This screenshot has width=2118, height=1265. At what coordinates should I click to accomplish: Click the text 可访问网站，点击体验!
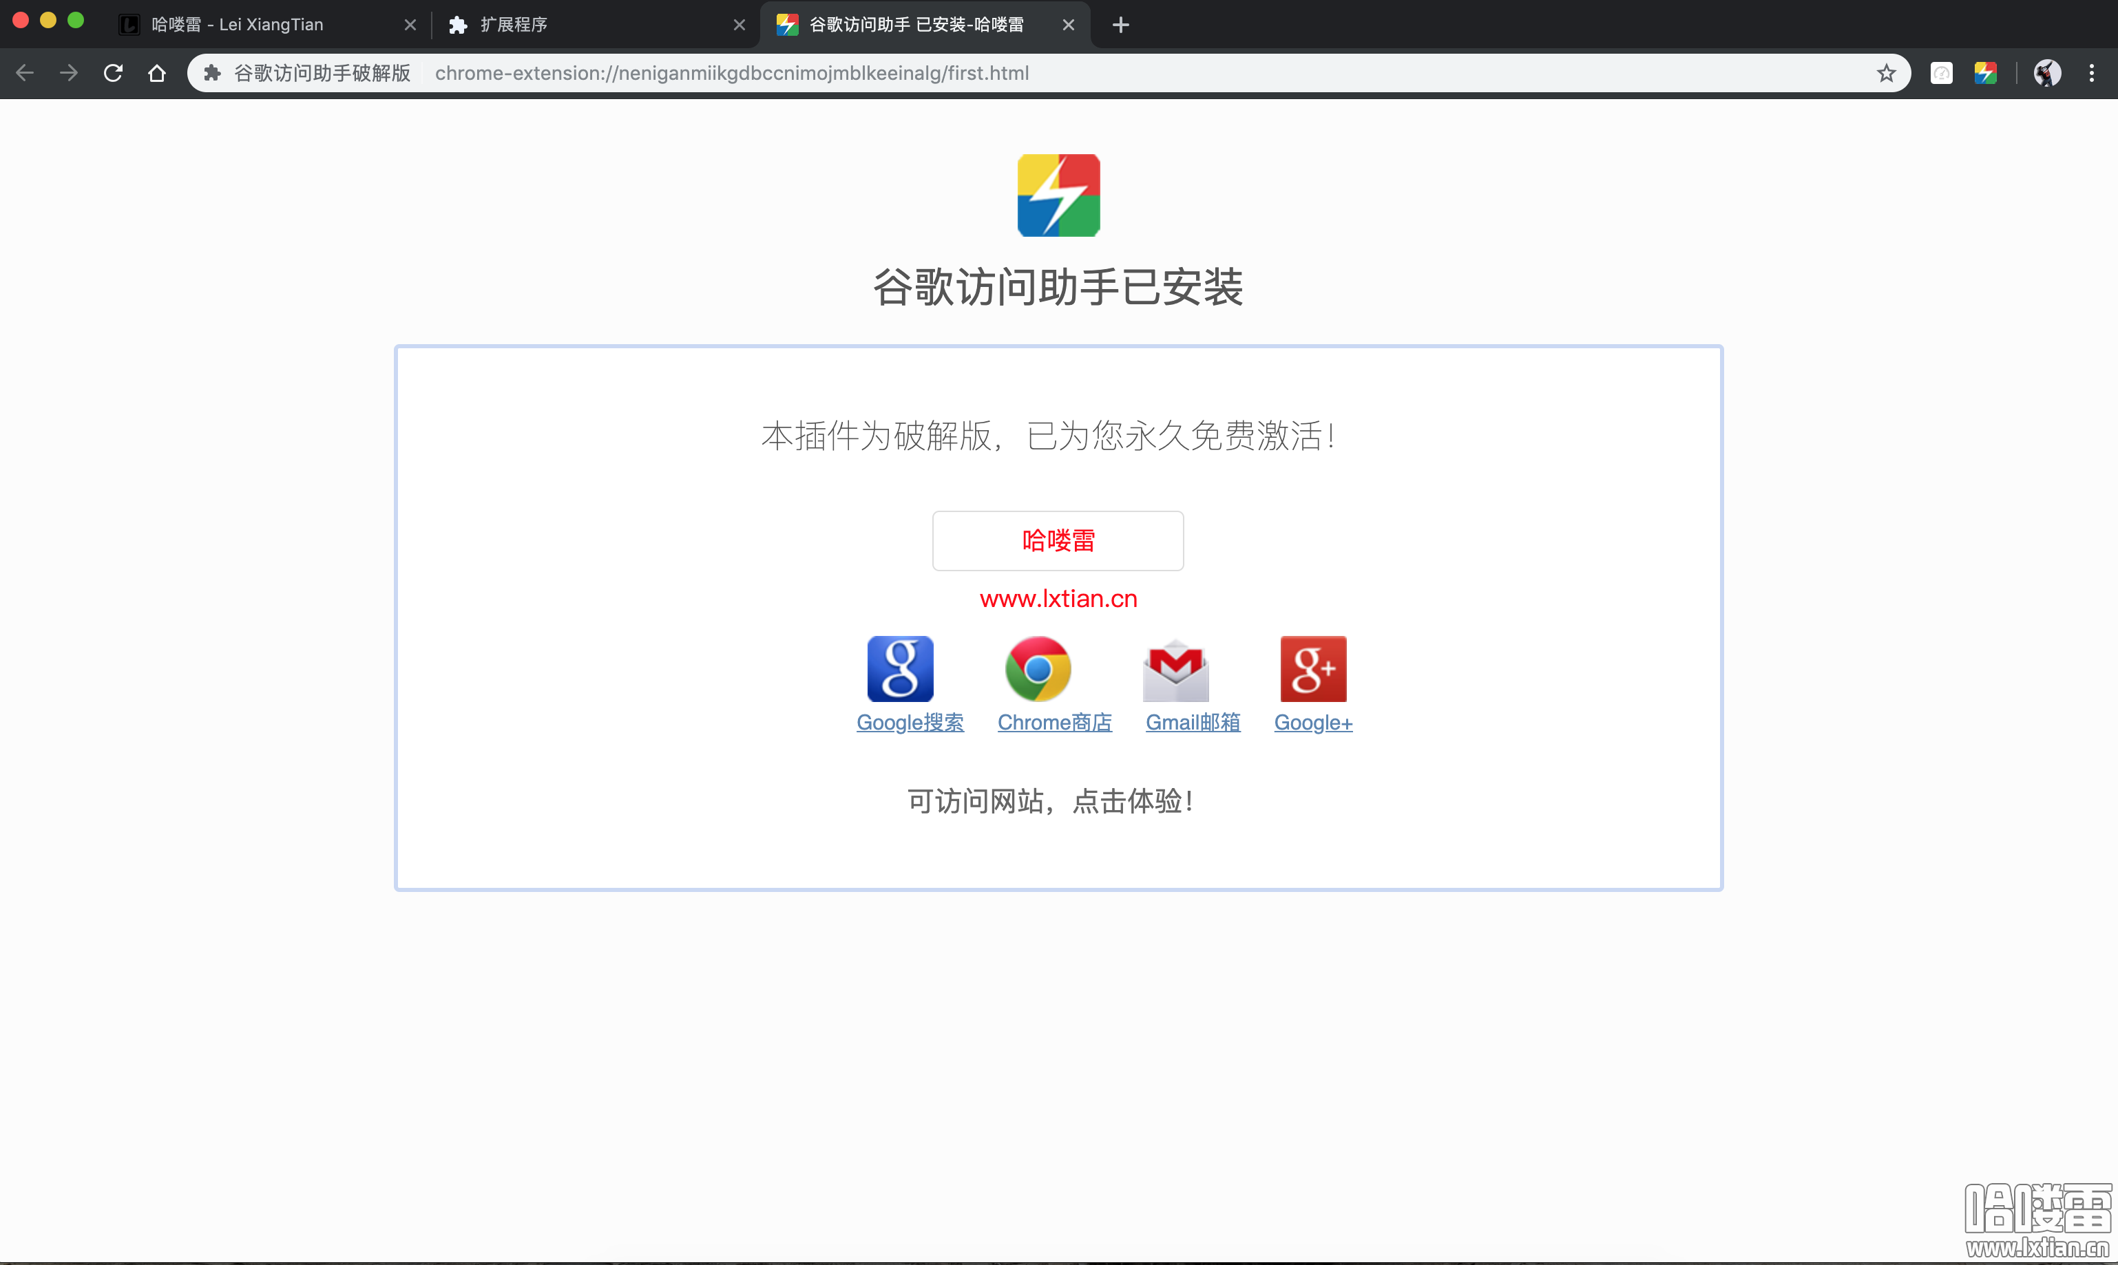point(1051,801)
